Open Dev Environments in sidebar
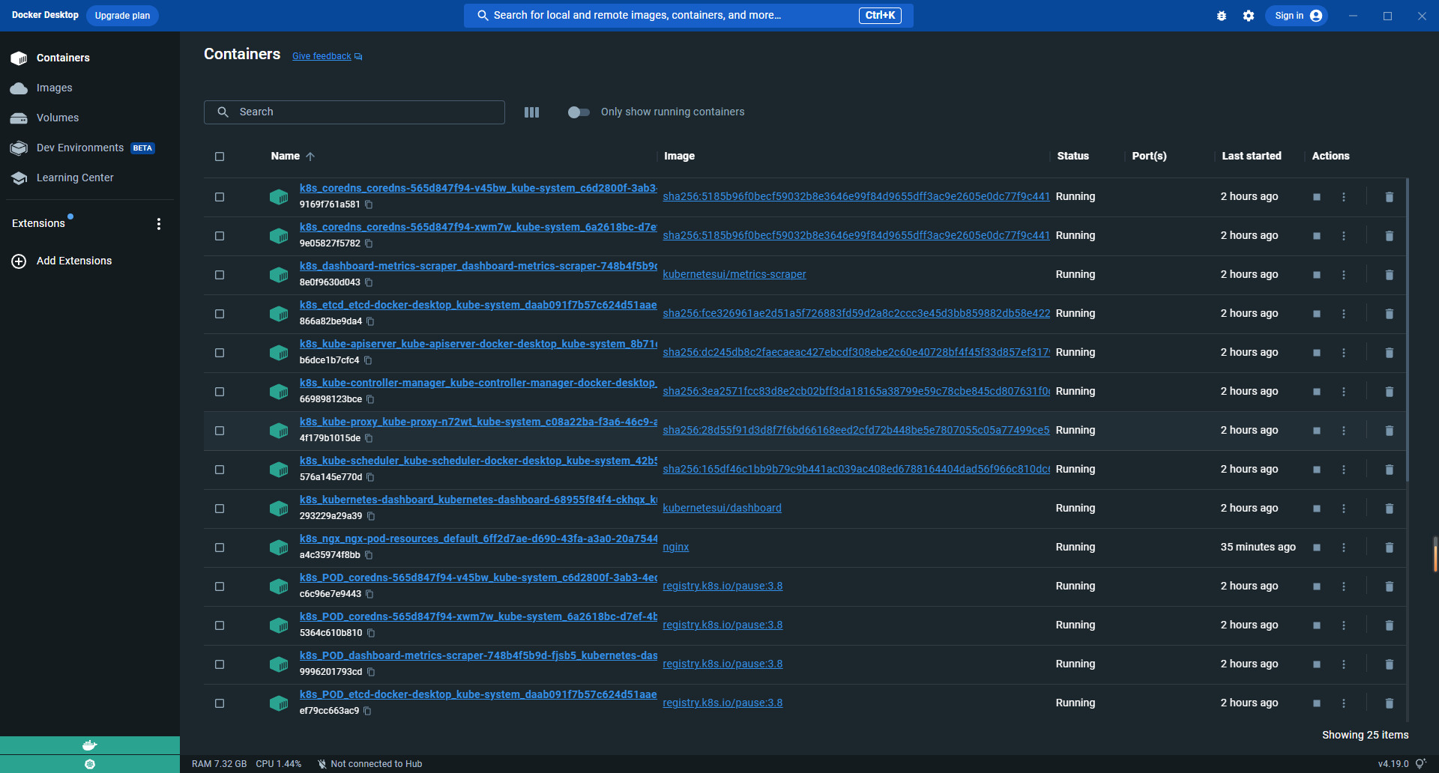 90,148
